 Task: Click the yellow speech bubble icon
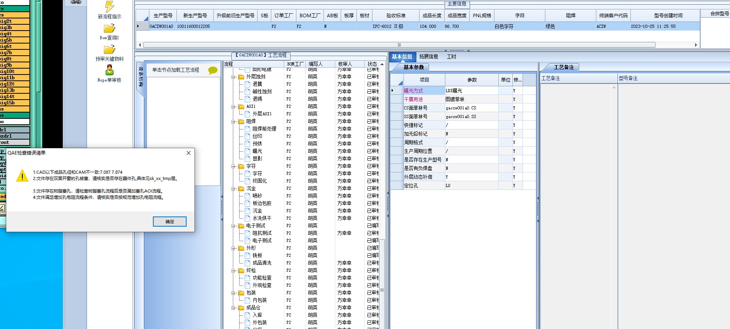click(x=213, y=70)
